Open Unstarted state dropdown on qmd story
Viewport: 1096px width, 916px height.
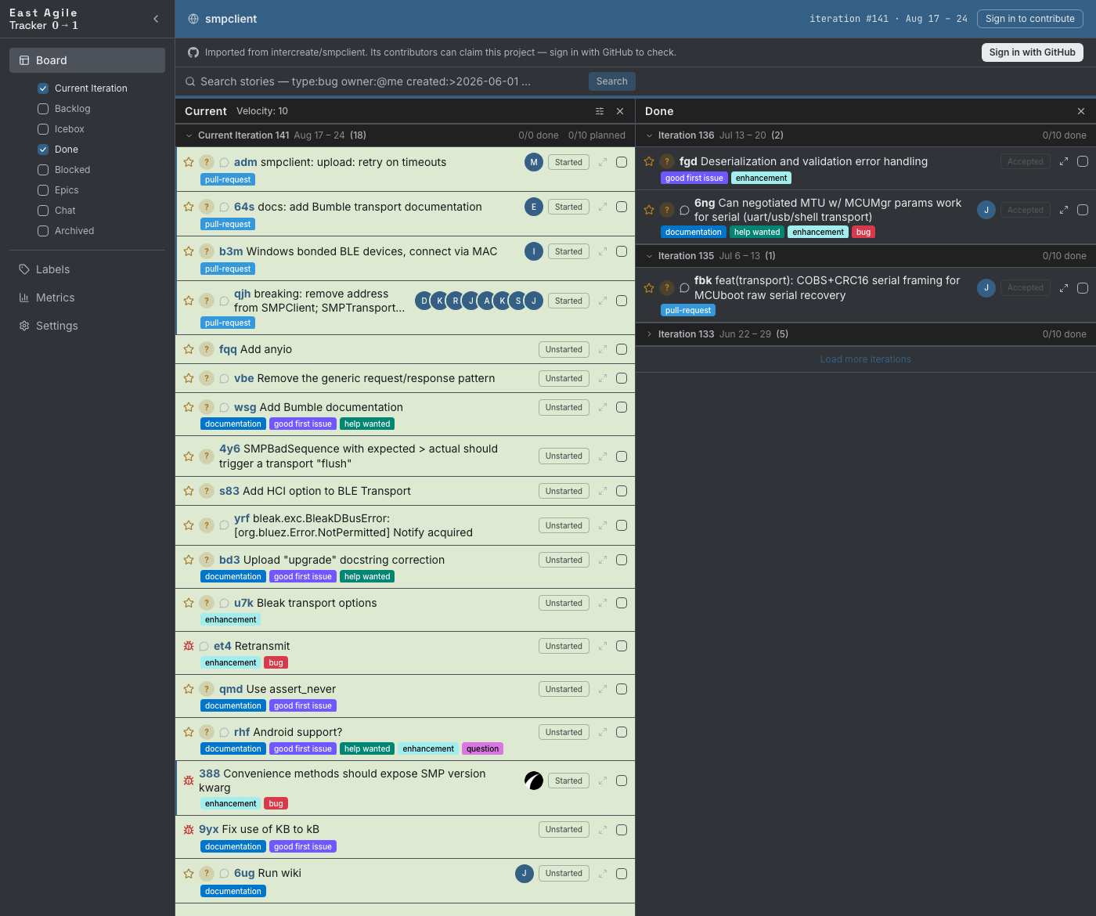(564, 689)
